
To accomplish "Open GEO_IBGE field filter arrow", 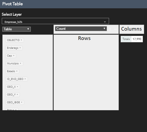I will [x=22, y=102].
